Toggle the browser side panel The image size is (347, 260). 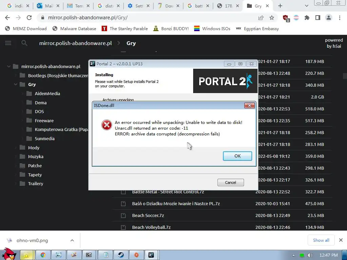tap(318, 18)
